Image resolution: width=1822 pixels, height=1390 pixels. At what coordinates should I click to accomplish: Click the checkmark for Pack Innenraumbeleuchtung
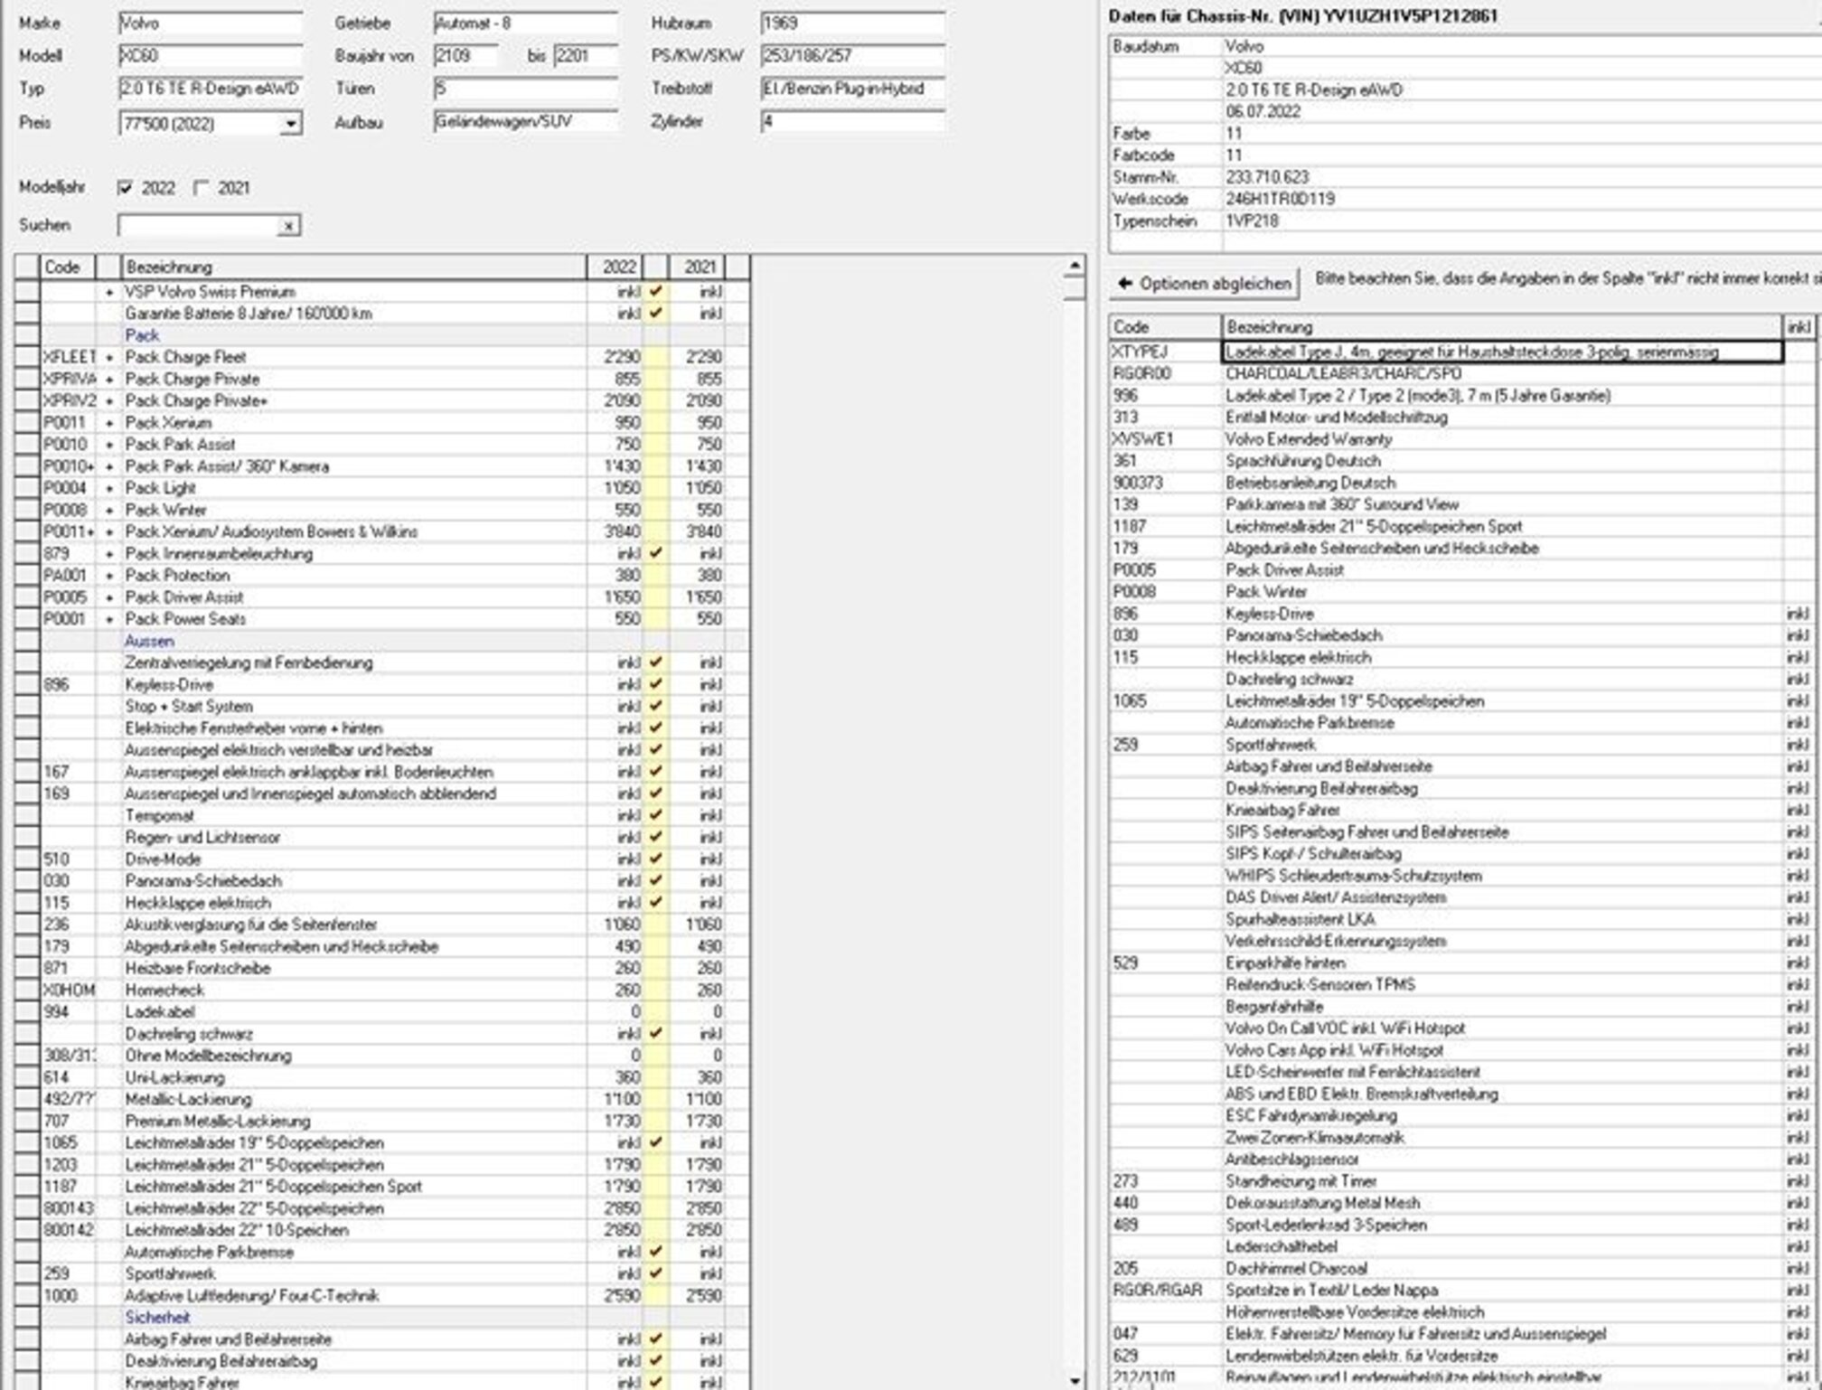656,553
